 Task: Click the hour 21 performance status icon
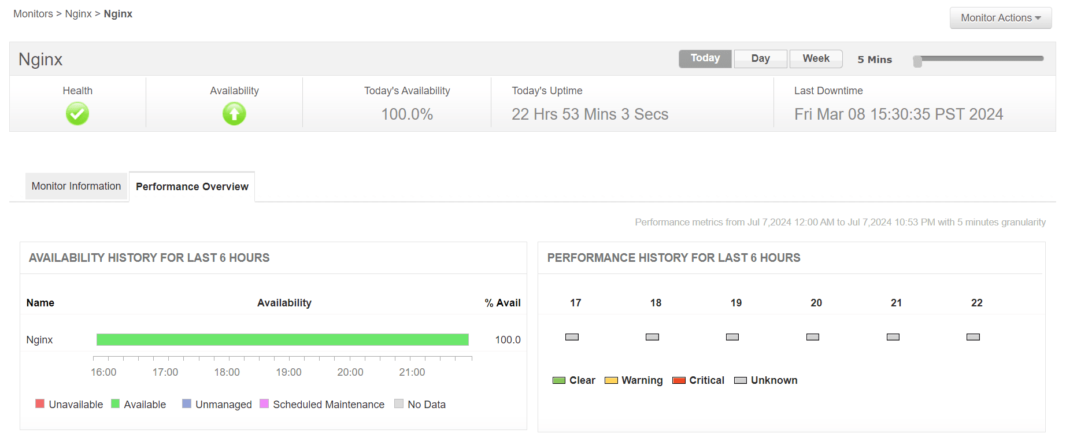pos(893,337)
